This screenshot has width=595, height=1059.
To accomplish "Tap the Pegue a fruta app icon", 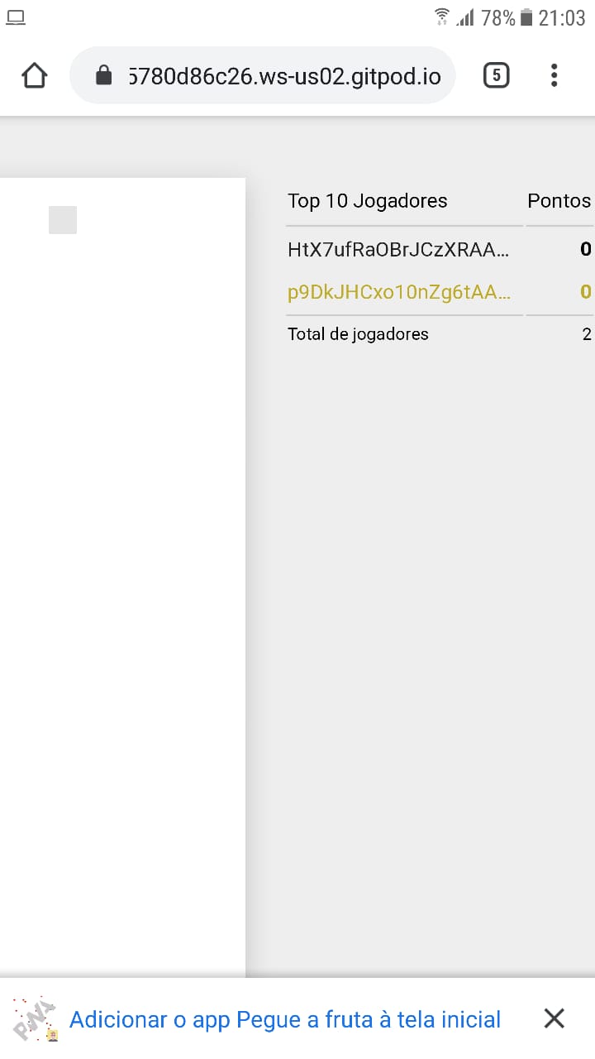I will pyautogui.click(x=36, y=1019).
